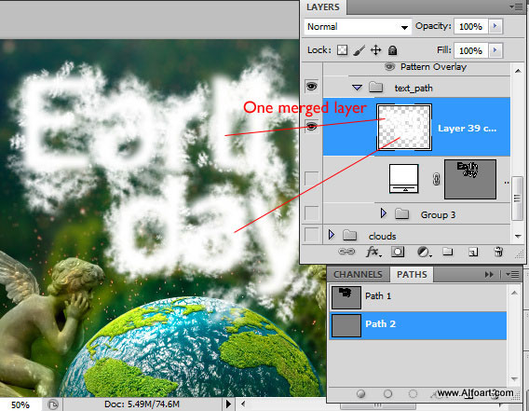This screenshot has height=411, width=529.
Task: Click the text_path group folder icon
Action: [x=375, y=87]
